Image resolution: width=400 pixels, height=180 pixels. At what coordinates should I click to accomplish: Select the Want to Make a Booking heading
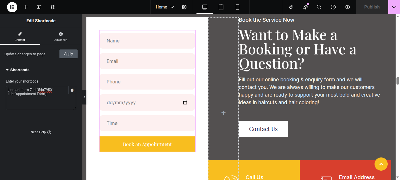point(298,49)
